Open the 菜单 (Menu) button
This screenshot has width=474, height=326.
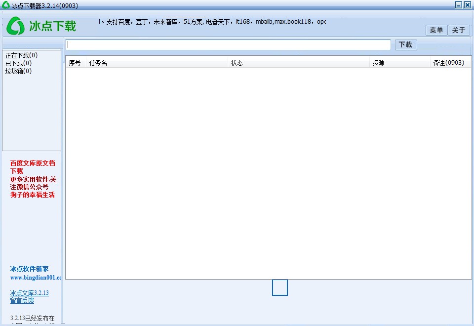point(436,30)
